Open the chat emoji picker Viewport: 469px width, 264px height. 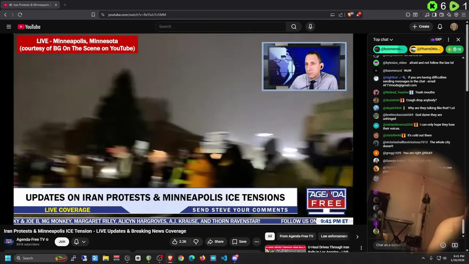(x=443, y=245)
